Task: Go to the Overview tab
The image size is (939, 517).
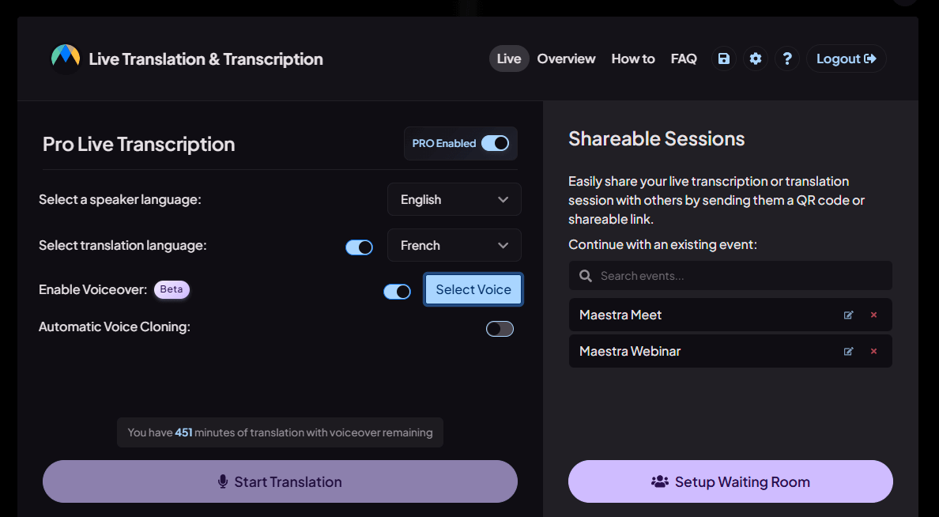Action: [566, 58]
